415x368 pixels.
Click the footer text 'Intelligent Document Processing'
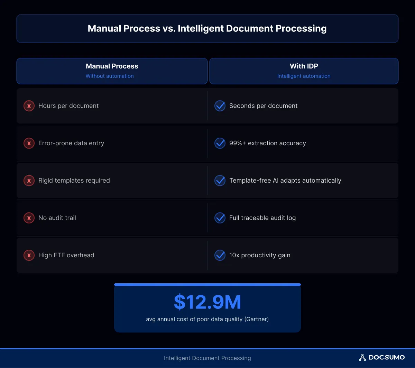[x=207, y=358]
